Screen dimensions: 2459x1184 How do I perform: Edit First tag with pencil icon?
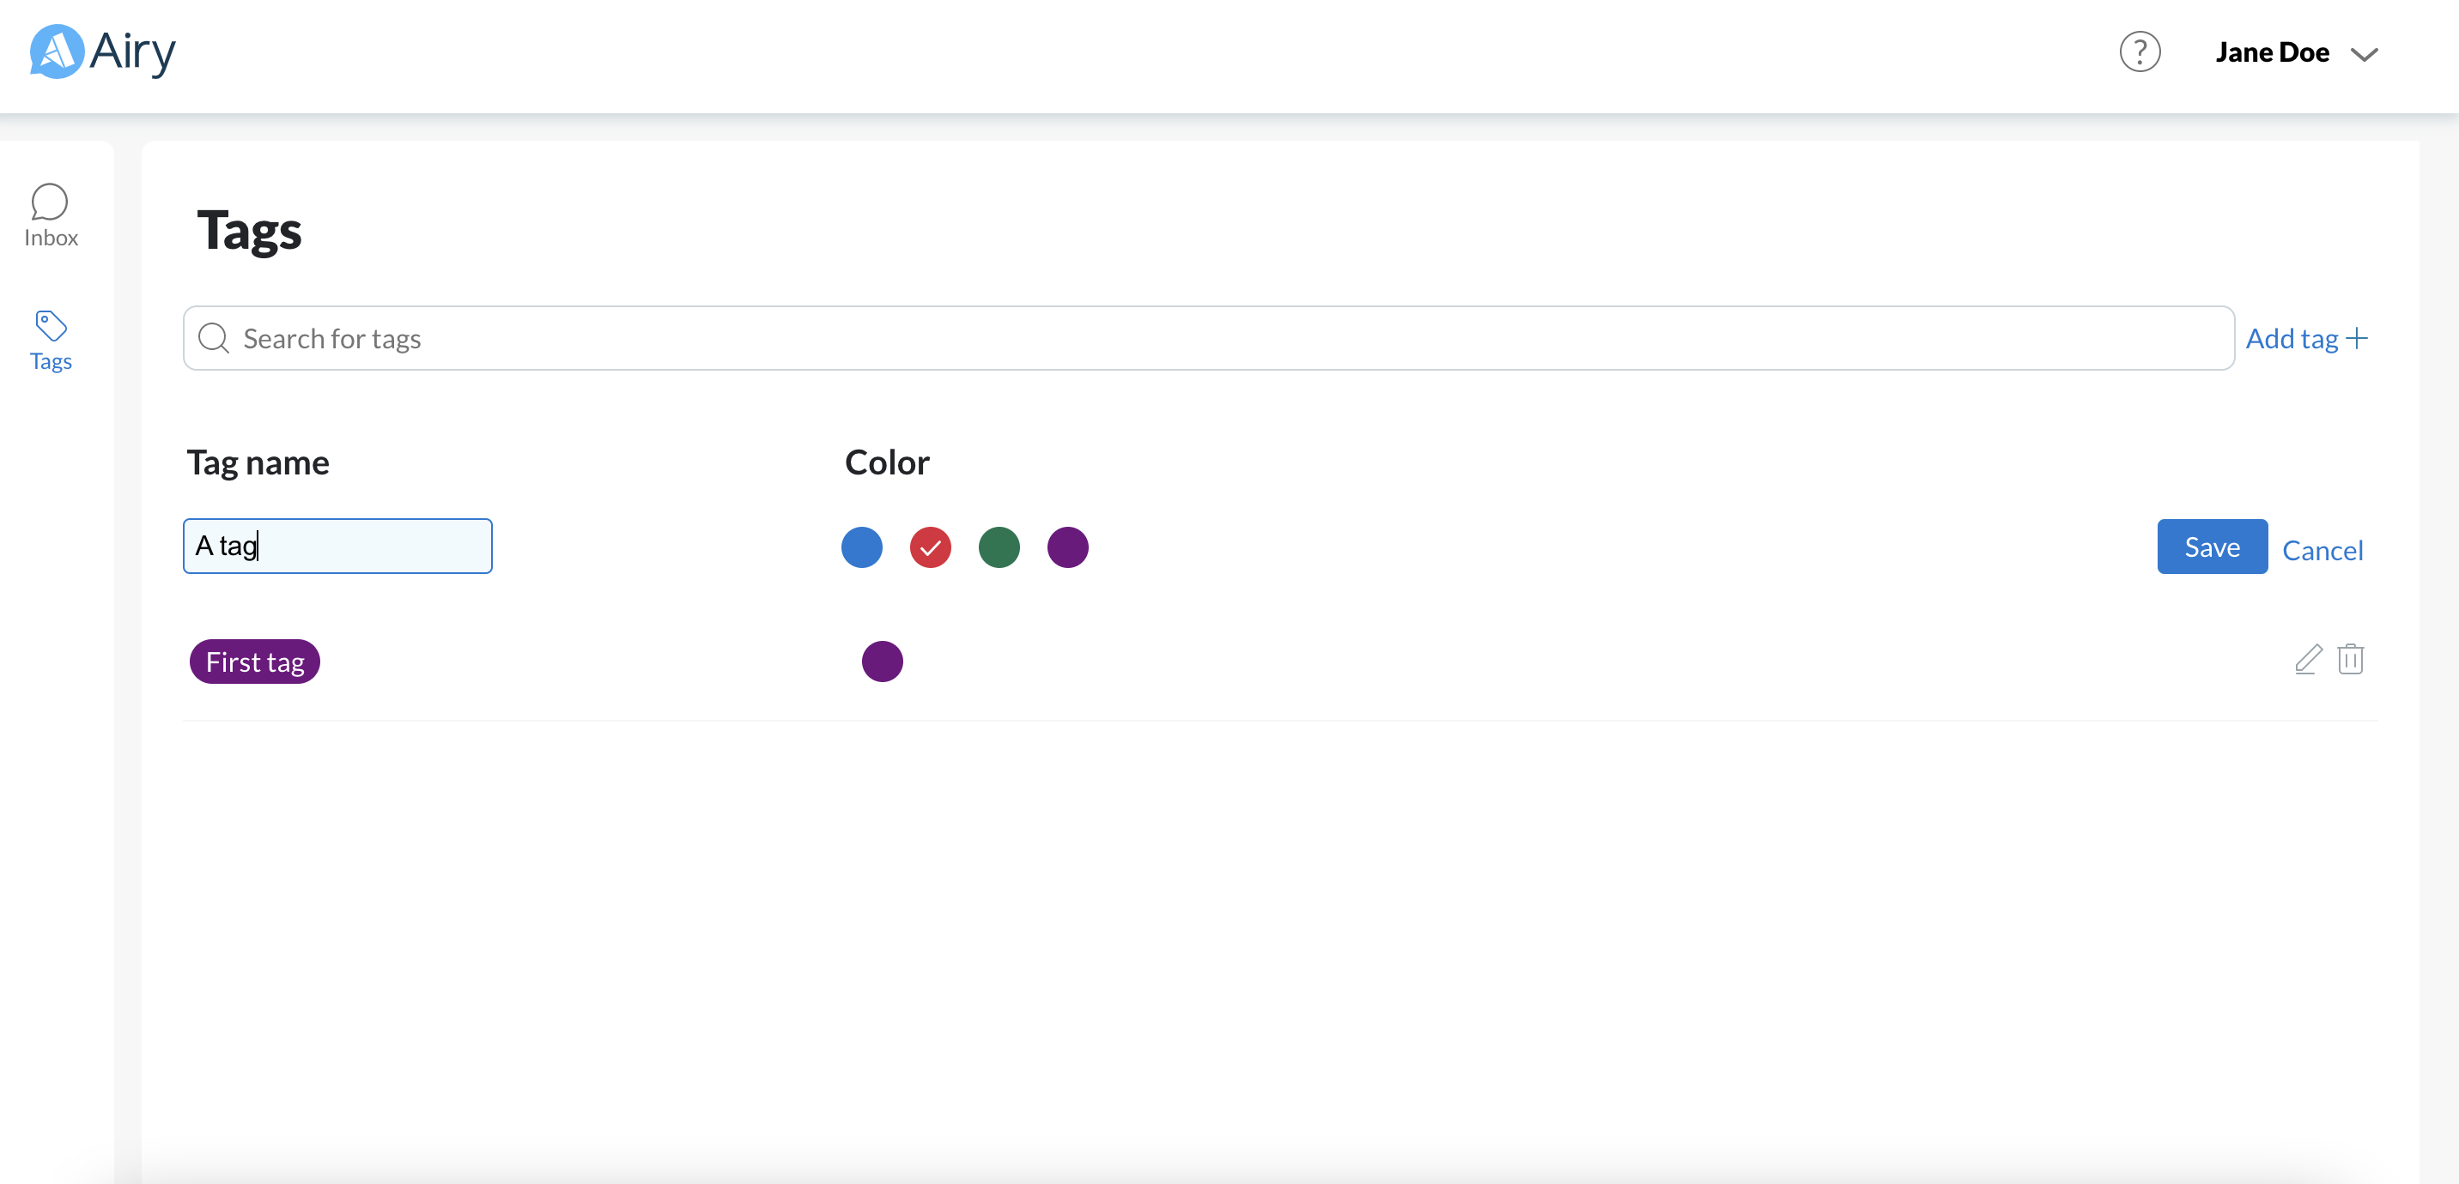pos(2308,659)
